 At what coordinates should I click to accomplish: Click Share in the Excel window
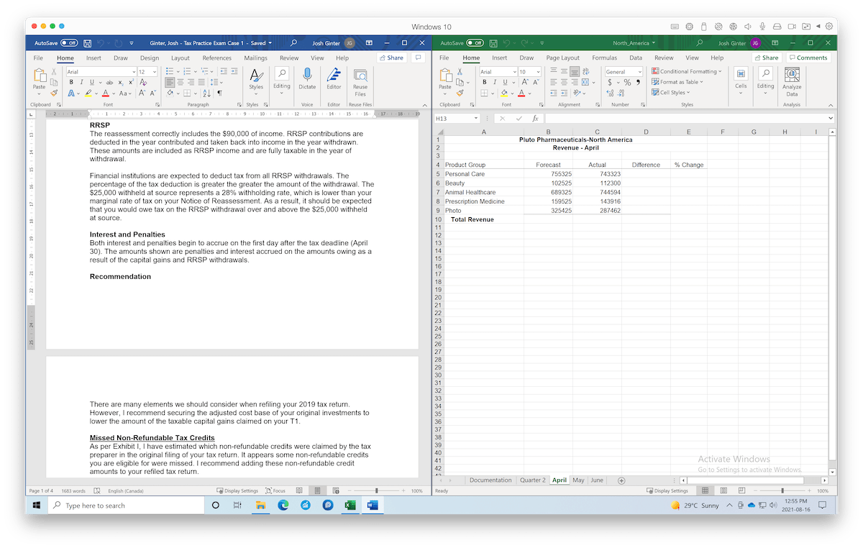(x=767, y=58)
